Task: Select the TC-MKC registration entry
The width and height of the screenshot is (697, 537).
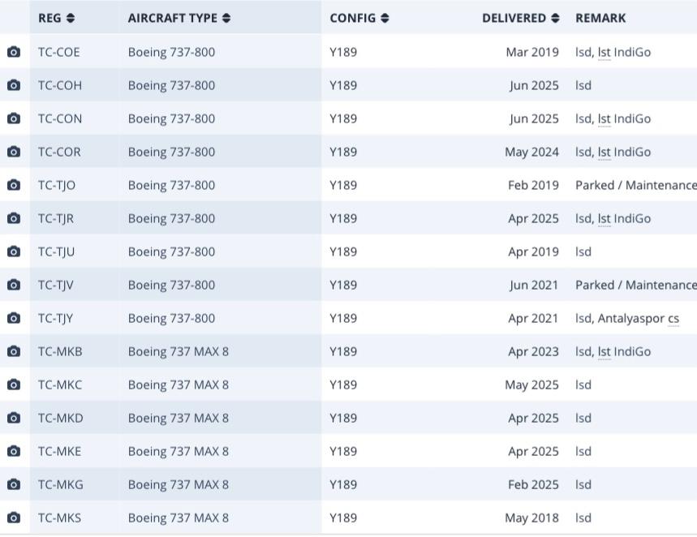Action: tap(60, 384)
